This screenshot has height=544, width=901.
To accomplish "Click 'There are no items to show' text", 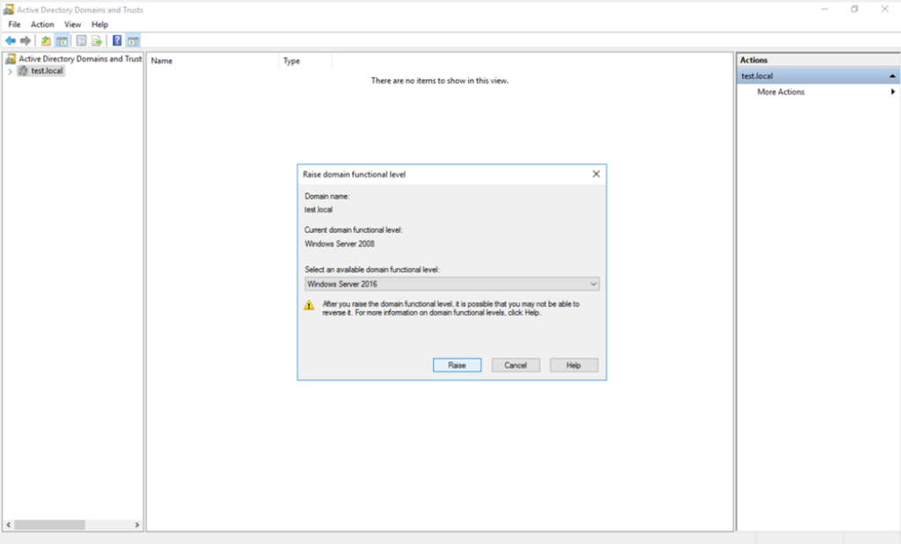I will (x=440, y=81).
